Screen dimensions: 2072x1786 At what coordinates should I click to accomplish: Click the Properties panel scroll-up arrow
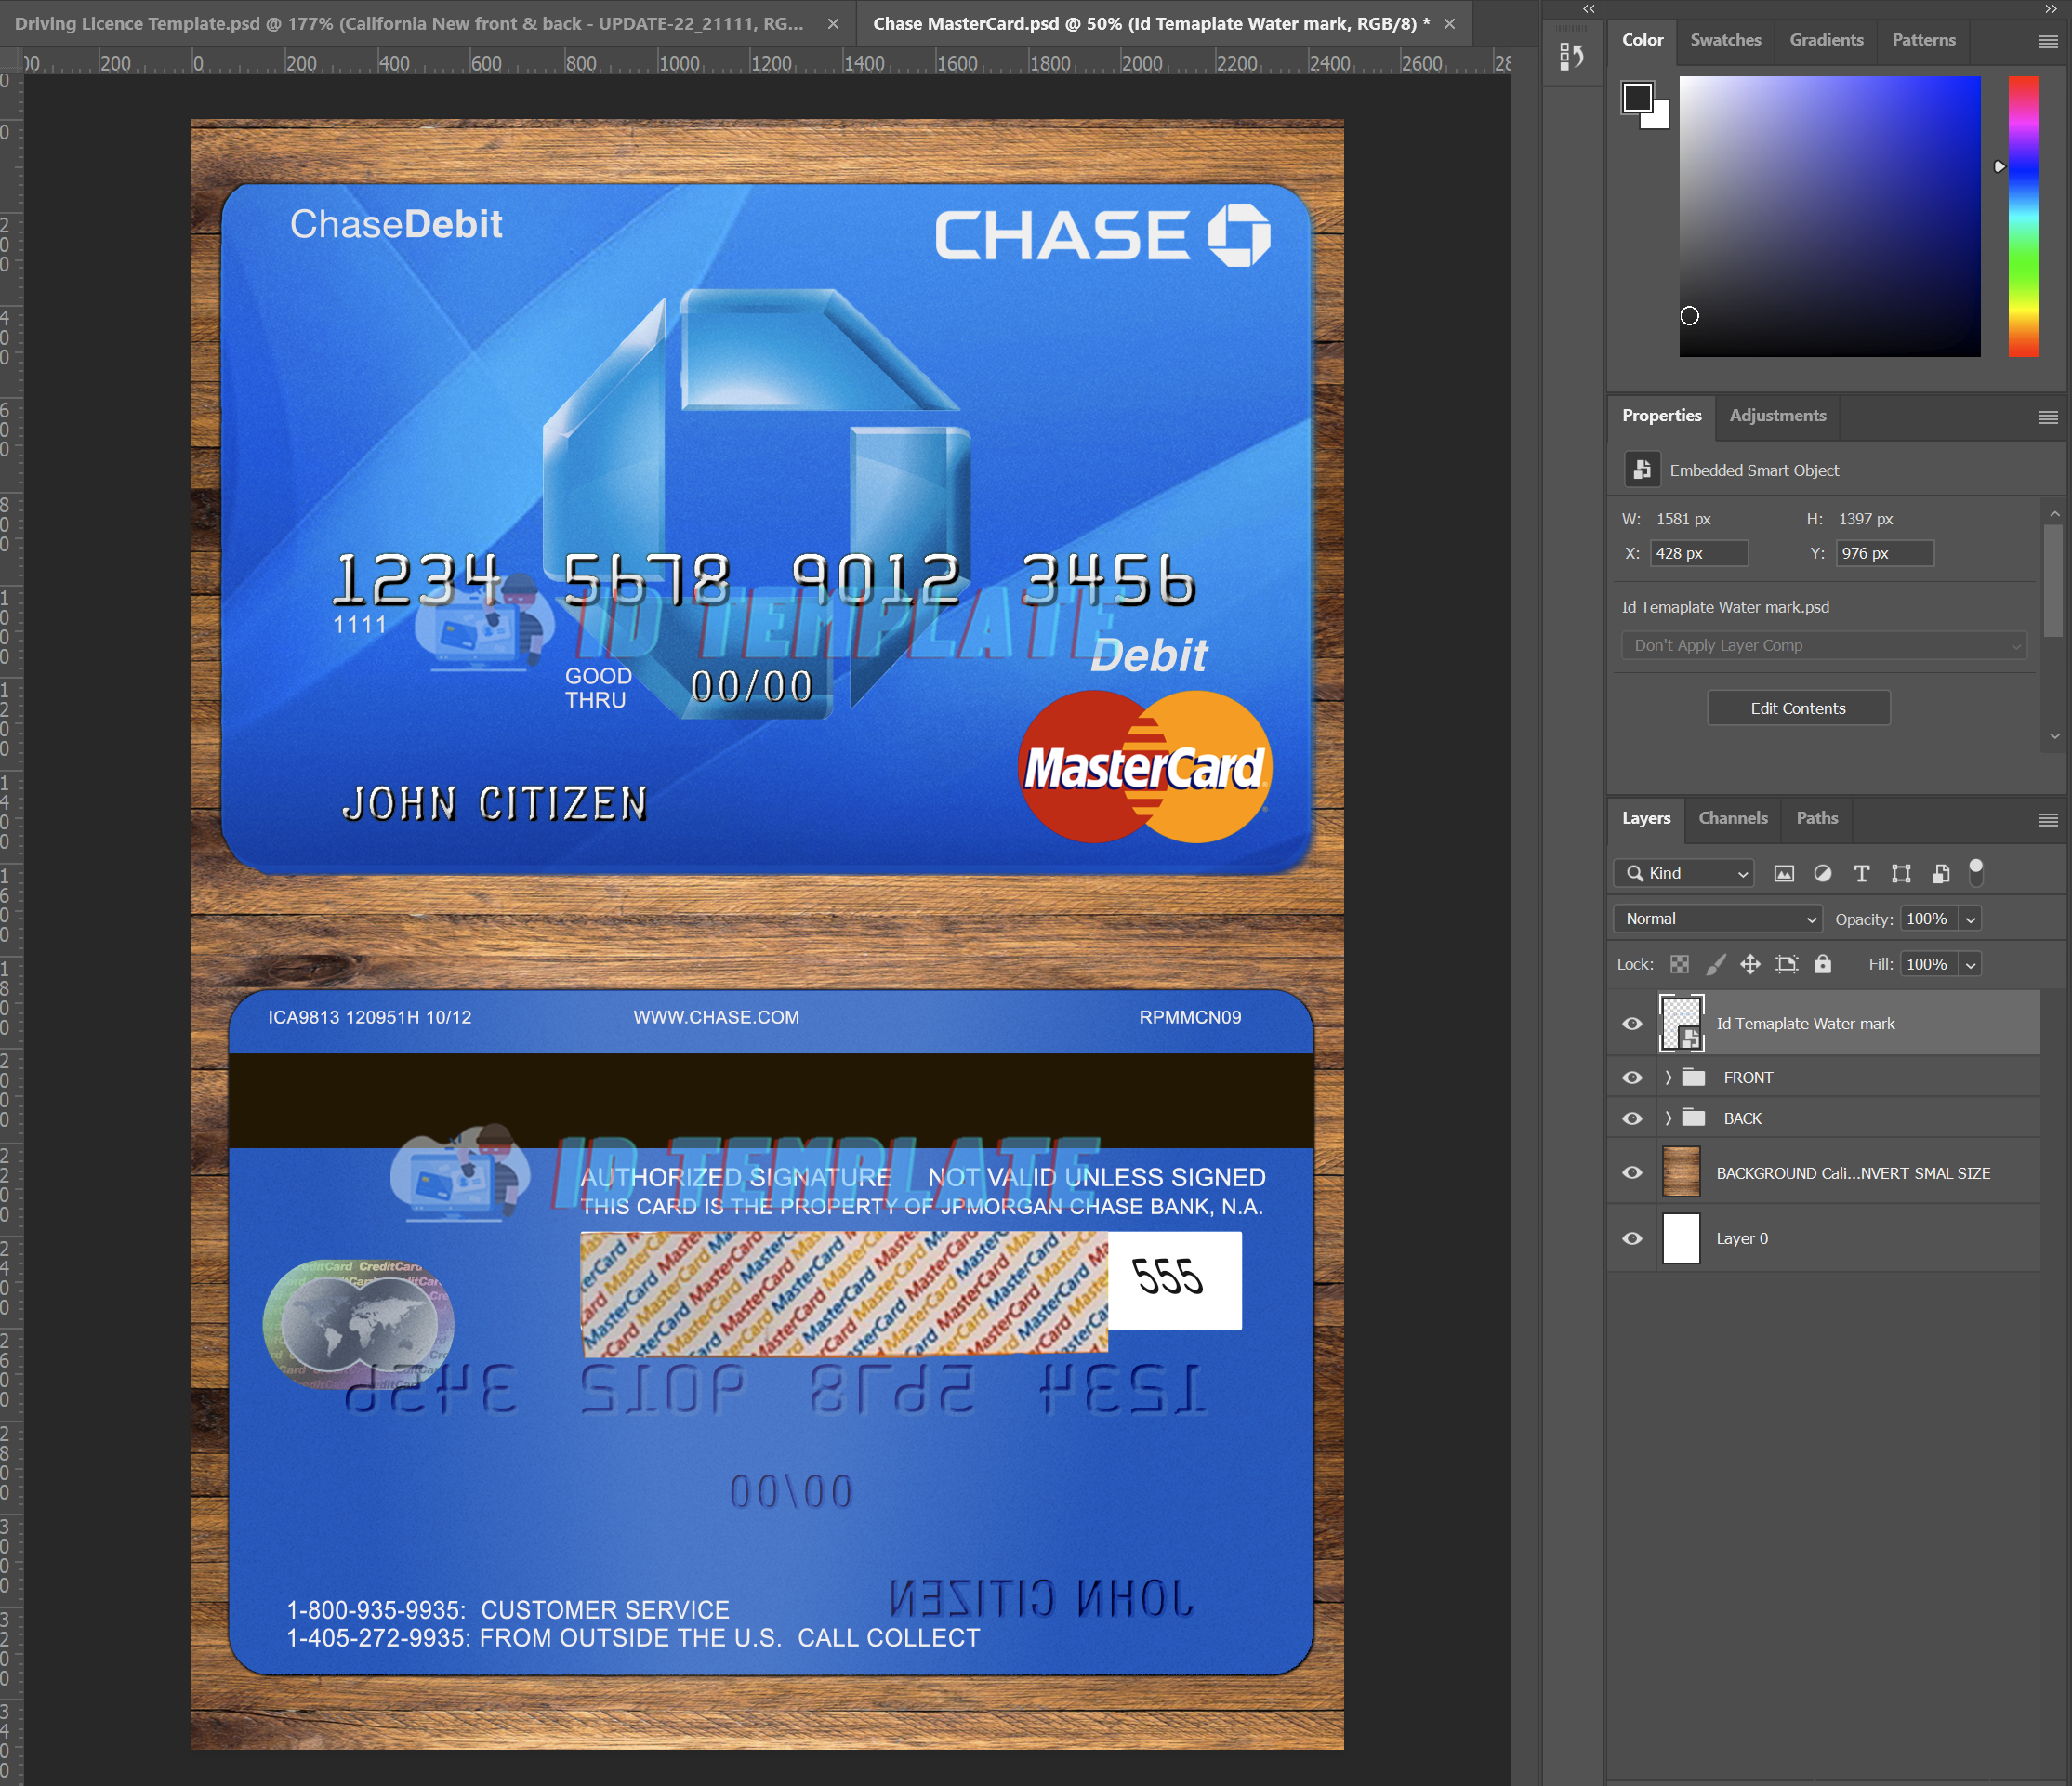pyautogui.click(x=2054, y=514)
